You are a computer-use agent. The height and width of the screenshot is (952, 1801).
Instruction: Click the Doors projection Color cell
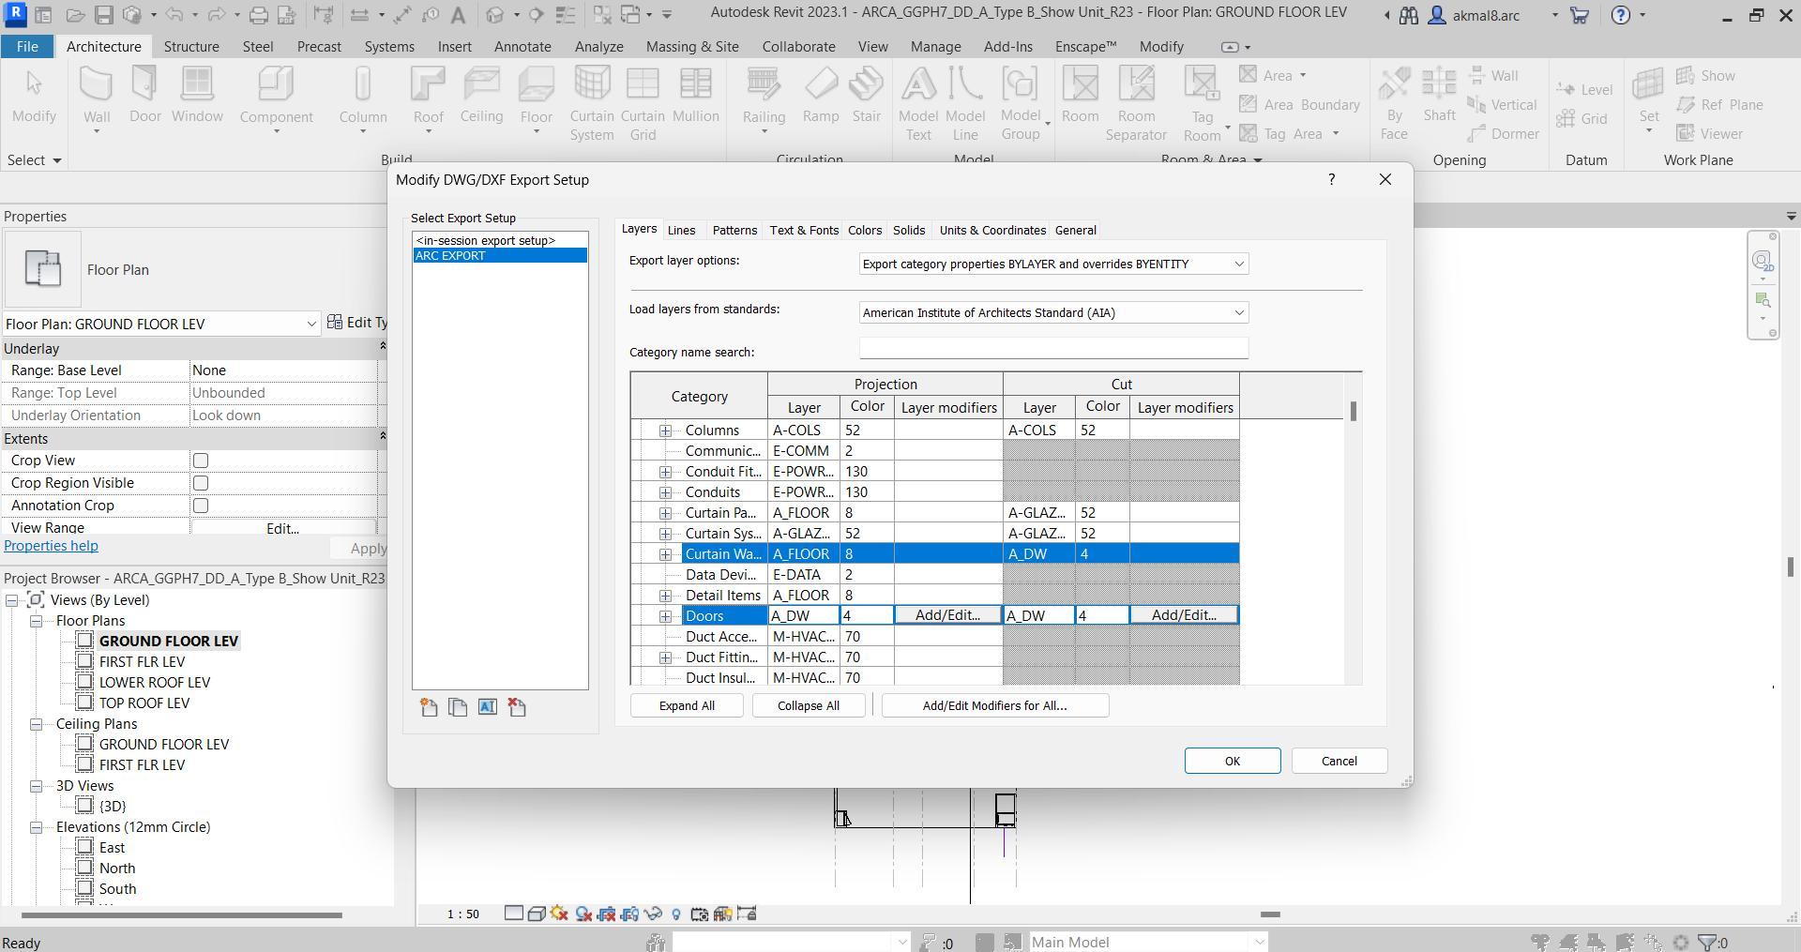866,616
